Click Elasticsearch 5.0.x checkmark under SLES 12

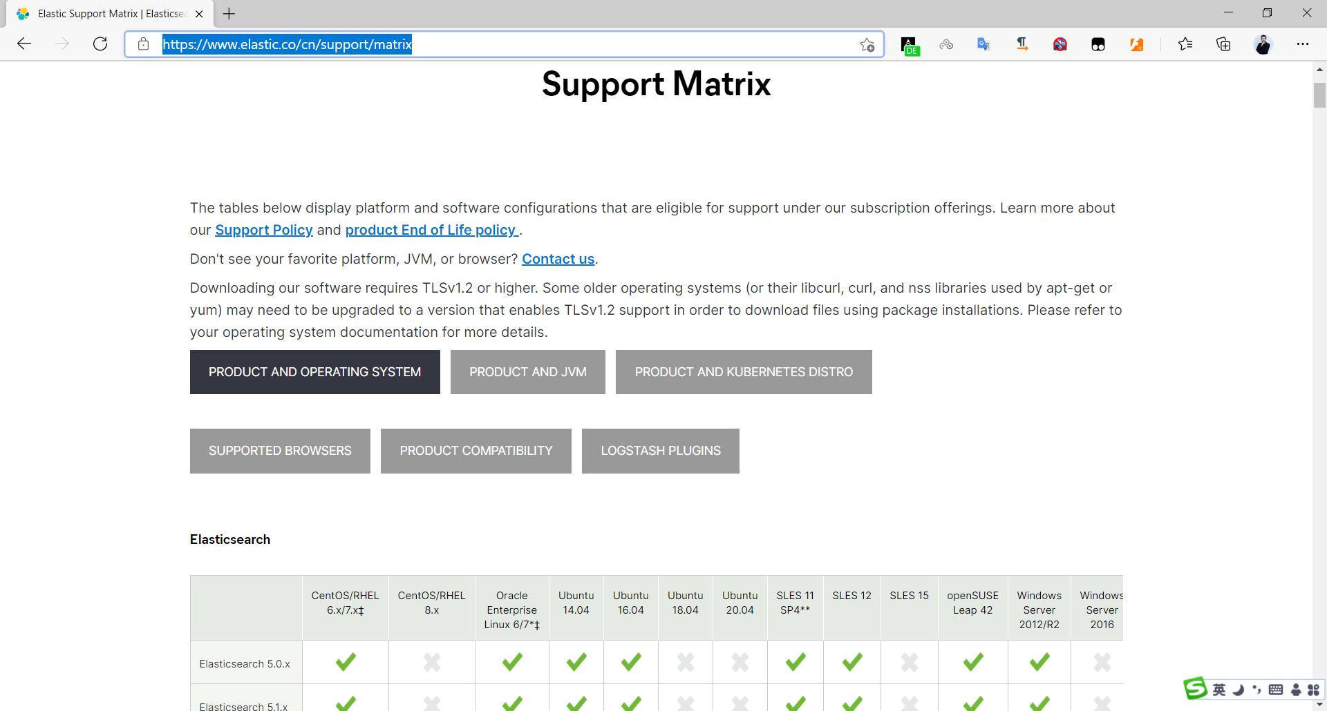coord(852,662)
